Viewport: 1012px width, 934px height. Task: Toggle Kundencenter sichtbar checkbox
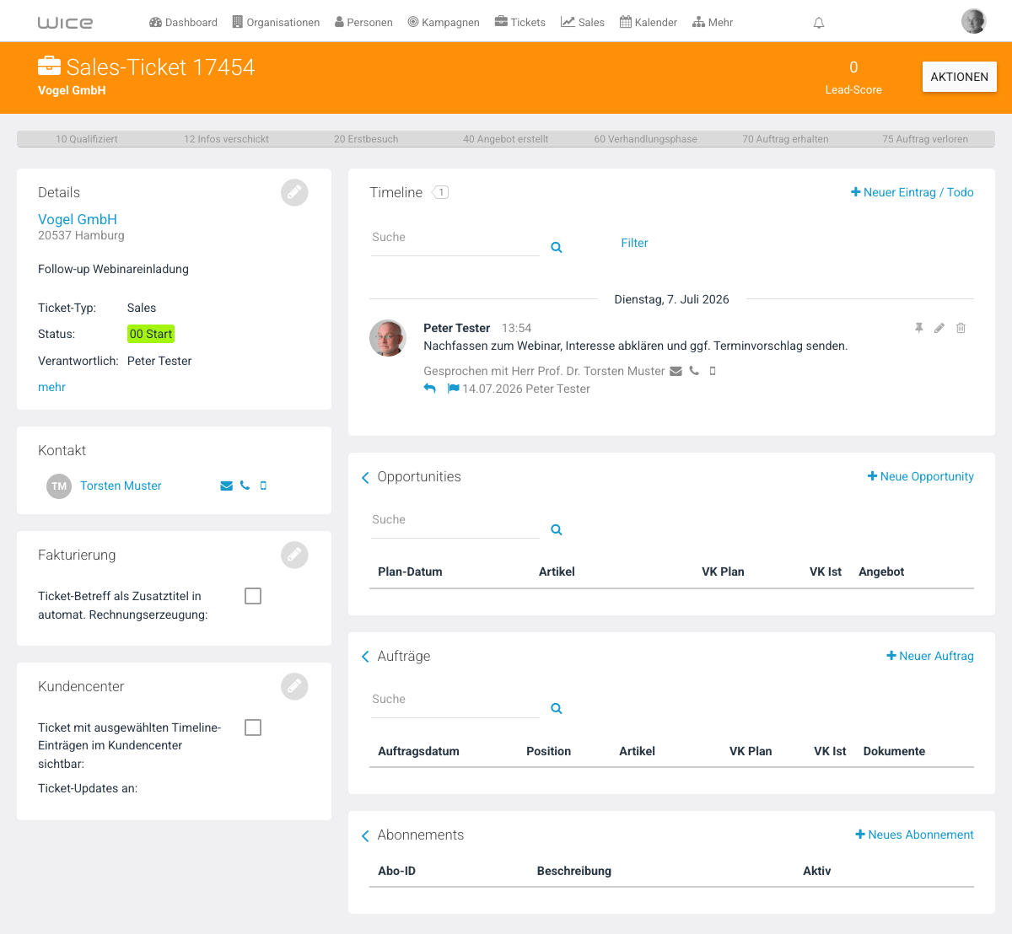tap(253, 727)
